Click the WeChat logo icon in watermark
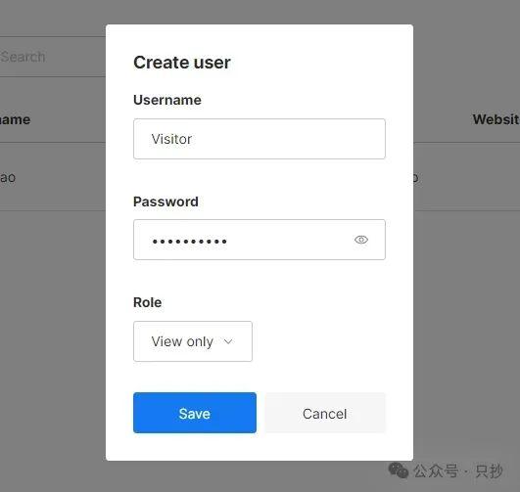This screenshot has width=520, height=492. pyautogui.click(x=398, y=470)
